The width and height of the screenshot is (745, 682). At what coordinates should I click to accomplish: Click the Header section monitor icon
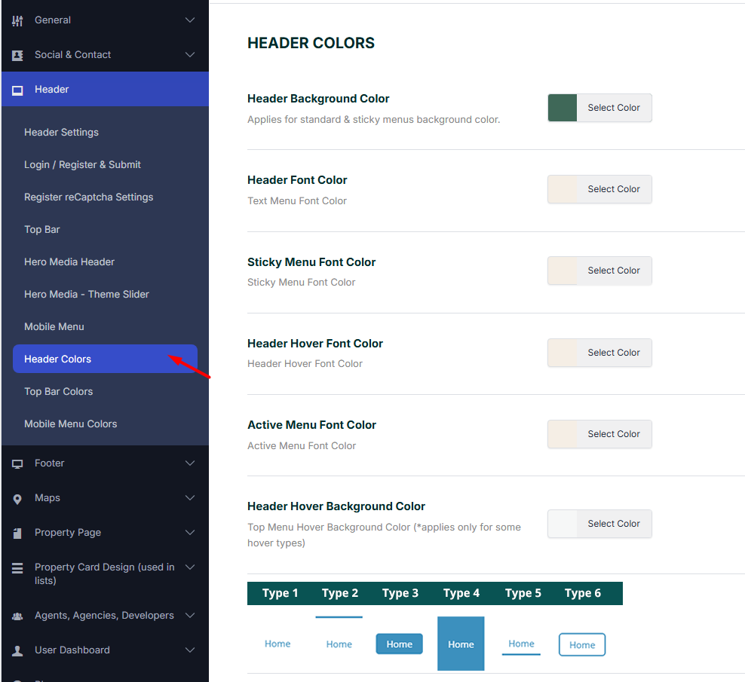click(17, 90)
